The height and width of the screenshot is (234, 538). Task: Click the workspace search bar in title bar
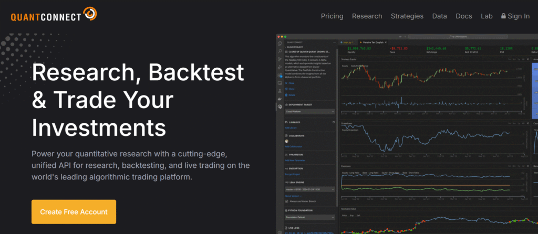coord(458,36)
